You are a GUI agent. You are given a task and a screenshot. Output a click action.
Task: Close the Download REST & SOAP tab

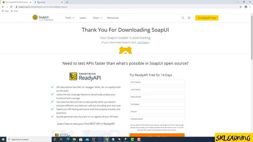tap(30, 2)
